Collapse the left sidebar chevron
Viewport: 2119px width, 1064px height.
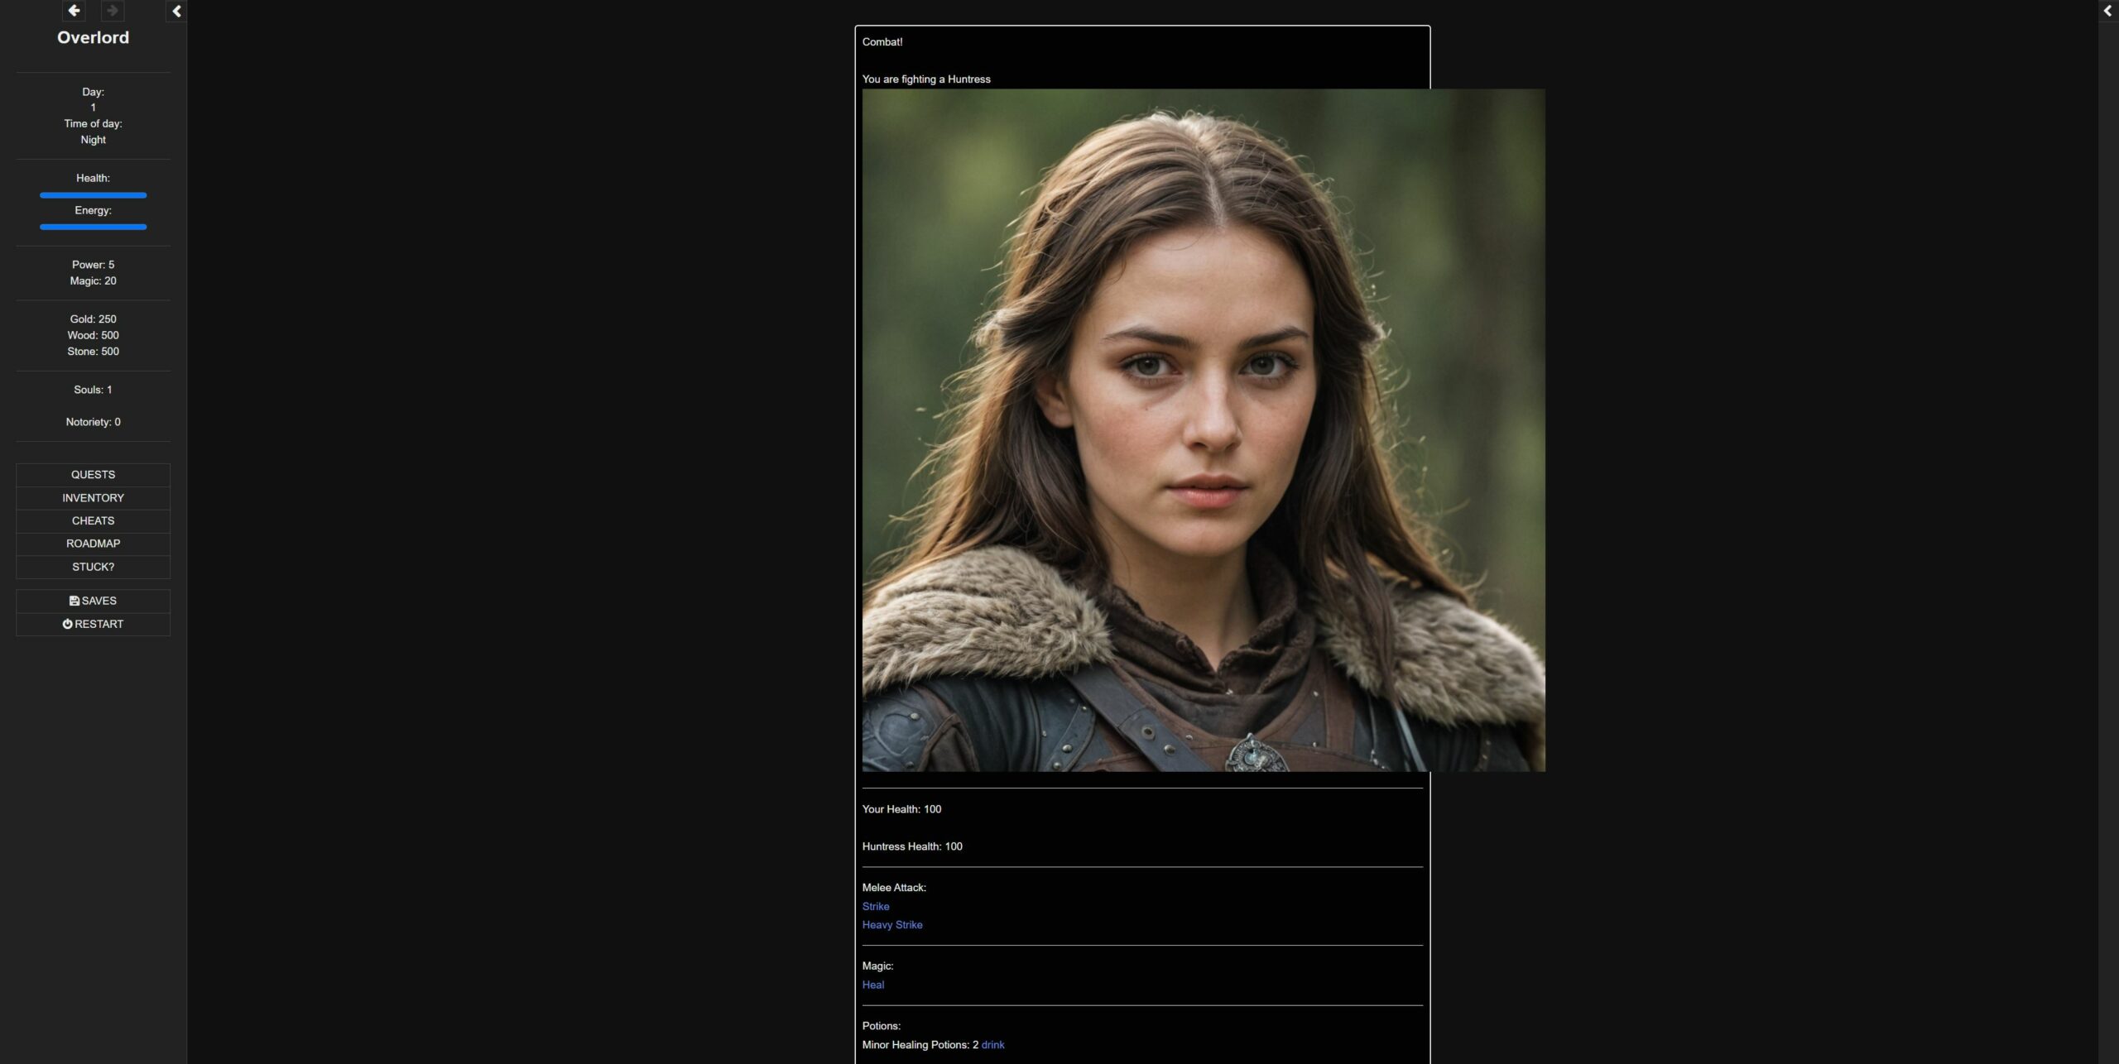pyautogui.click(x=176, y=11)
